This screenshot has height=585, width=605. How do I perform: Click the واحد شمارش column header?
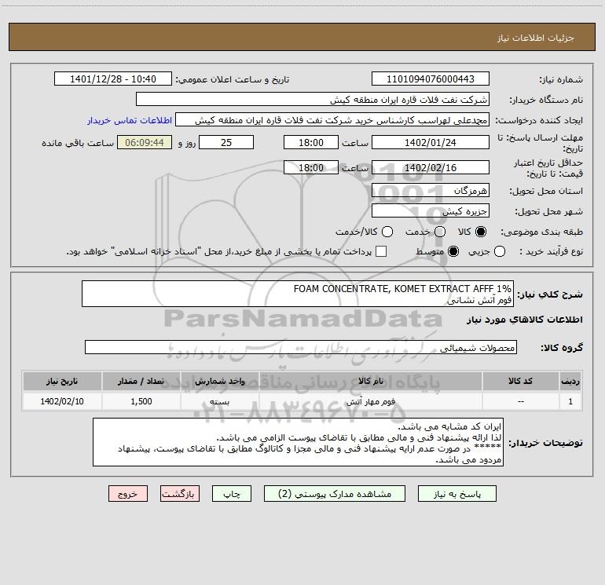click(219, 381)
